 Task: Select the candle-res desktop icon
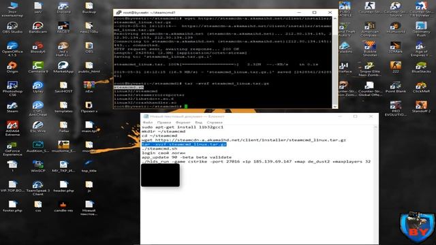click(63, 206)
